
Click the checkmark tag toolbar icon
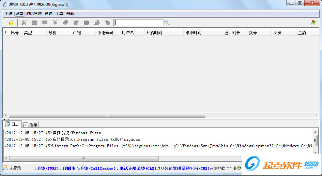coord(107,22)
